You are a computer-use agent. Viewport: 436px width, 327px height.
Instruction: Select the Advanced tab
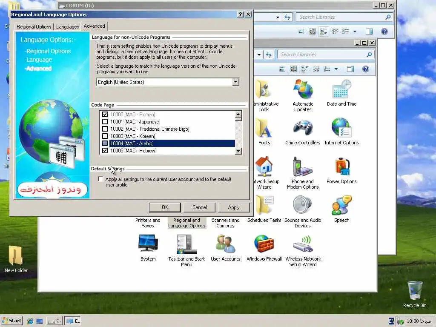pyautogui.click(x=94, y=26)
